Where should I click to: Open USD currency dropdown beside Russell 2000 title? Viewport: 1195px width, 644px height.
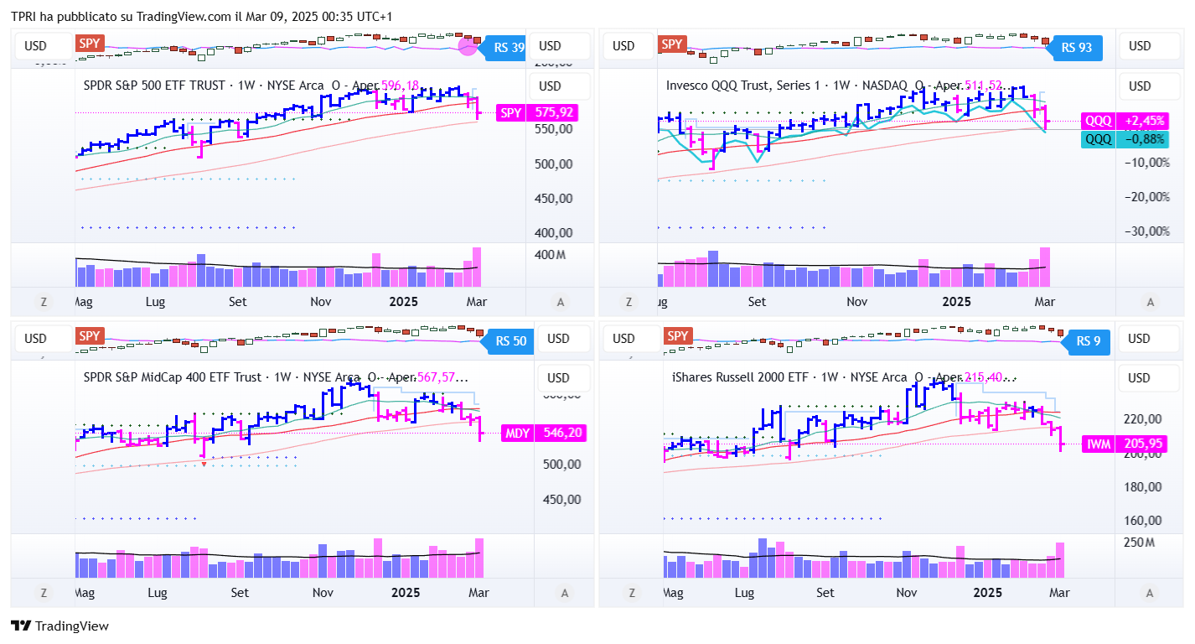click(1140, 378)
